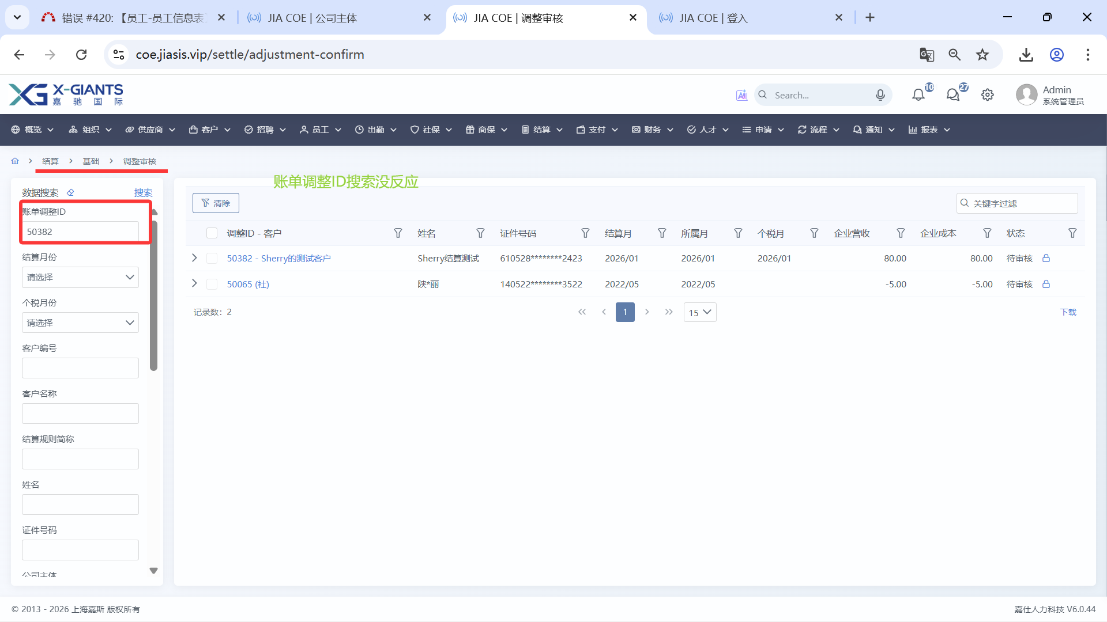The width and height of the screenshot is (1107, 622).
Task: Click the lock icon on row 50382
Action: pos(1046,259)
